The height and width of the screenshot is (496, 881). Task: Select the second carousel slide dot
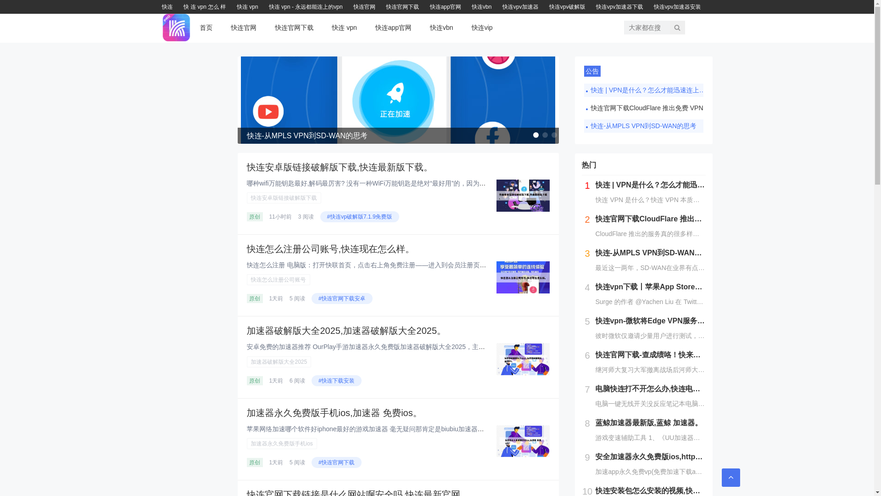(x=545, y=135)
